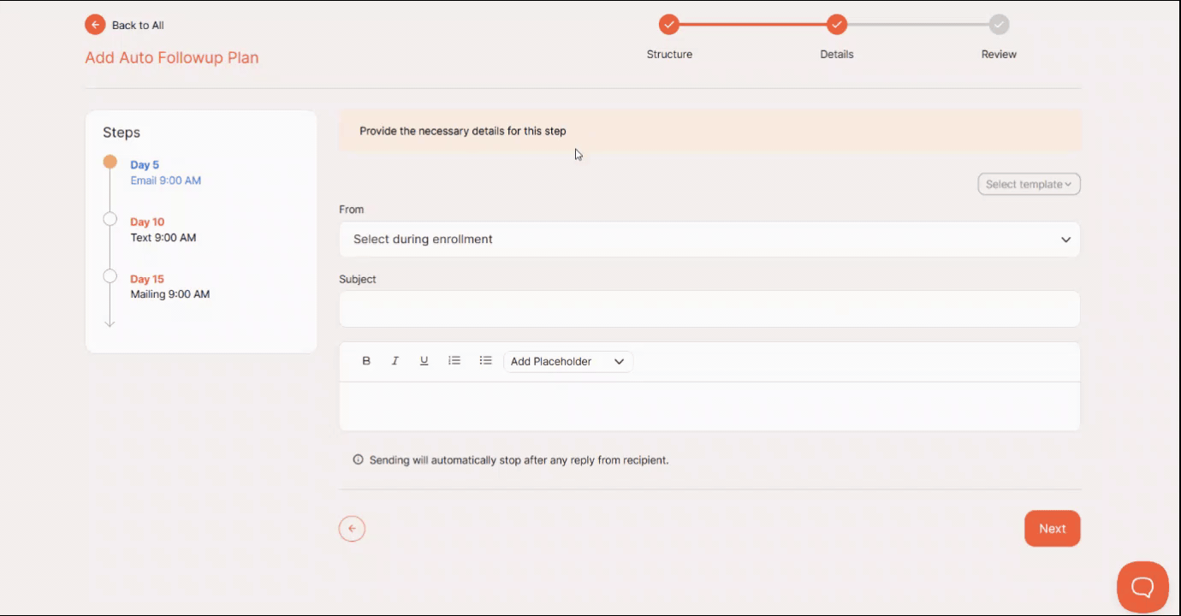Select the Details step checkmark
1181x616 pixels.
pyautogui.click(x=837, y=25)
